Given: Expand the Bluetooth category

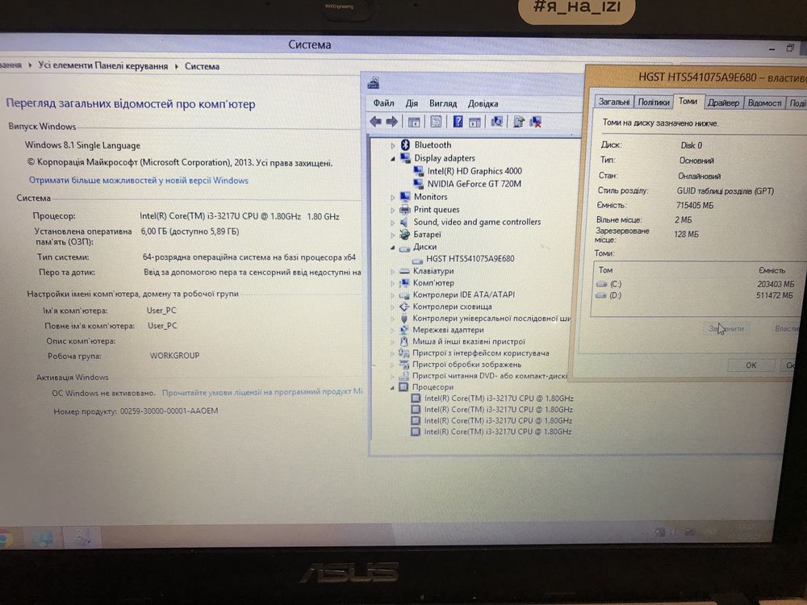Looking at the screenshot, I should click(393, 145).
